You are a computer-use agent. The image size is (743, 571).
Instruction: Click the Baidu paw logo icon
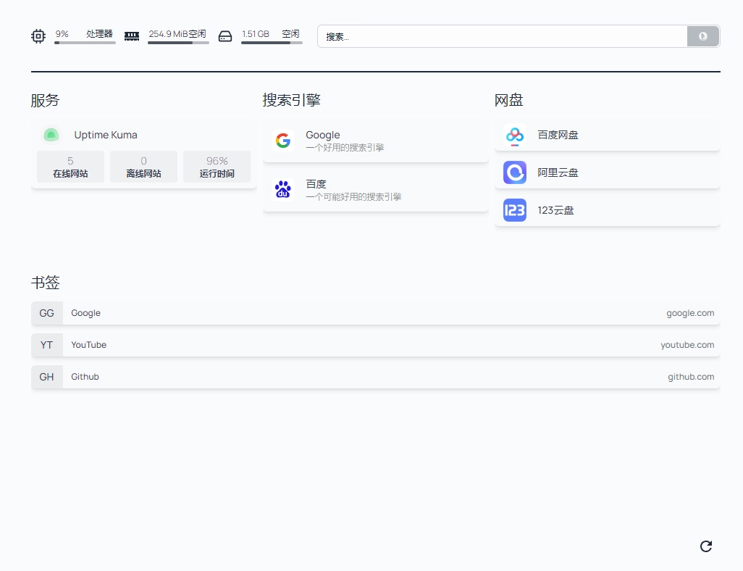coord(283,190)
